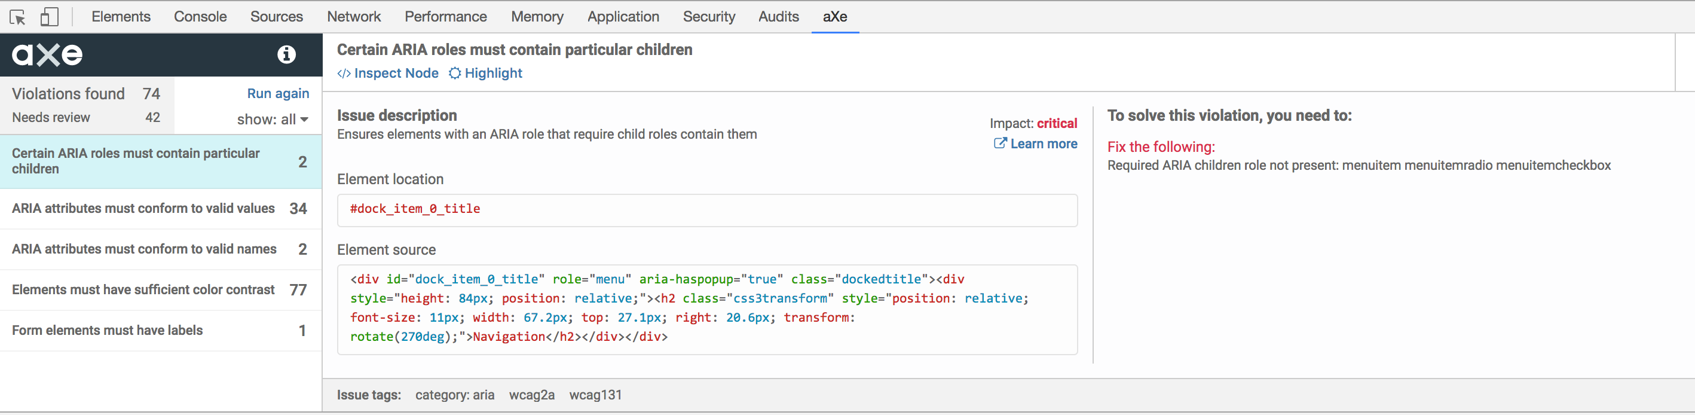Click the Inspect Node link
Screen dimensions: 1695x415
click(x=396, y=73)
